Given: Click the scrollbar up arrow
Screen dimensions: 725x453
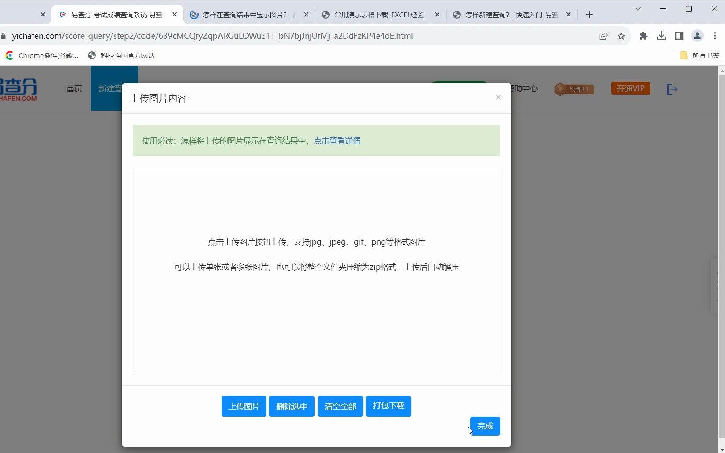Looking at the screenshot, I should [x=721, y=70].
